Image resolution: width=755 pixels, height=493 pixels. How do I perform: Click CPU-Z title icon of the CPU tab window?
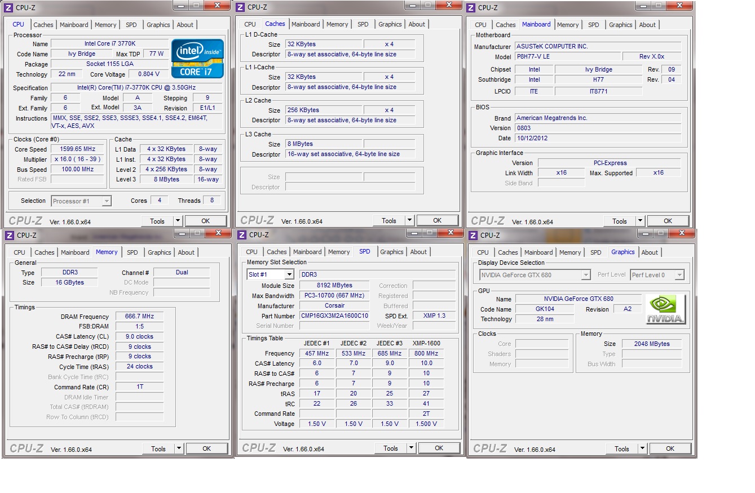pos(8,7)
